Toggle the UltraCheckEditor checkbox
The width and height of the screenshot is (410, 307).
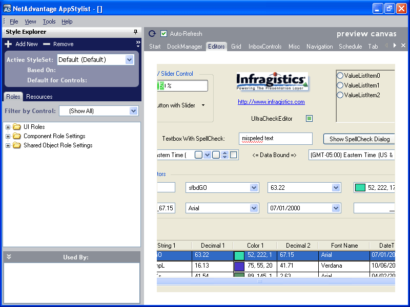tap(309, 118)
